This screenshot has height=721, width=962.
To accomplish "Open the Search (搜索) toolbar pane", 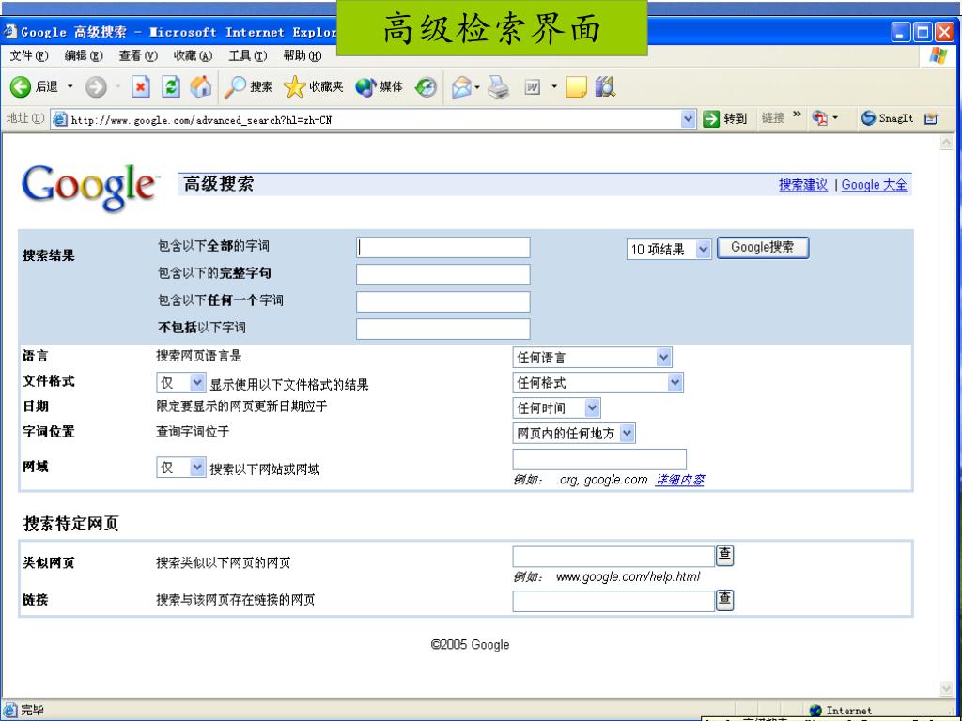I will point(248,87).
